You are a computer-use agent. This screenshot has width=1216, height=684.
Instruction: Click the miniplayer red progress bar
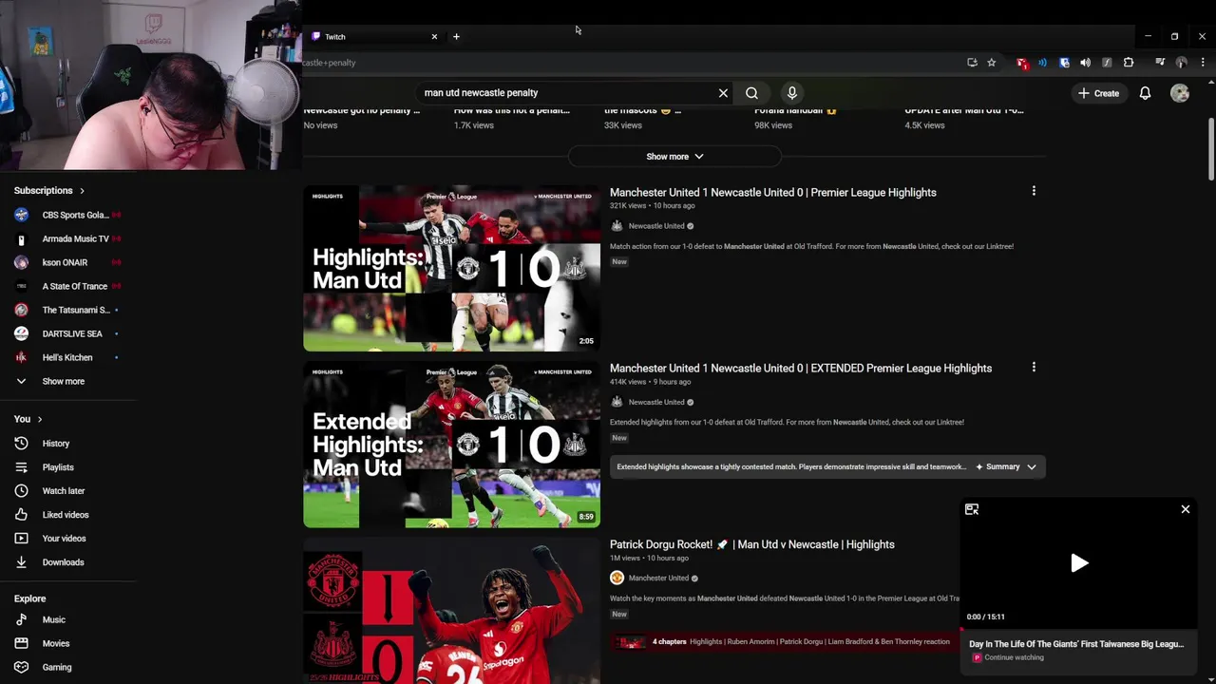click(1079, 628)
